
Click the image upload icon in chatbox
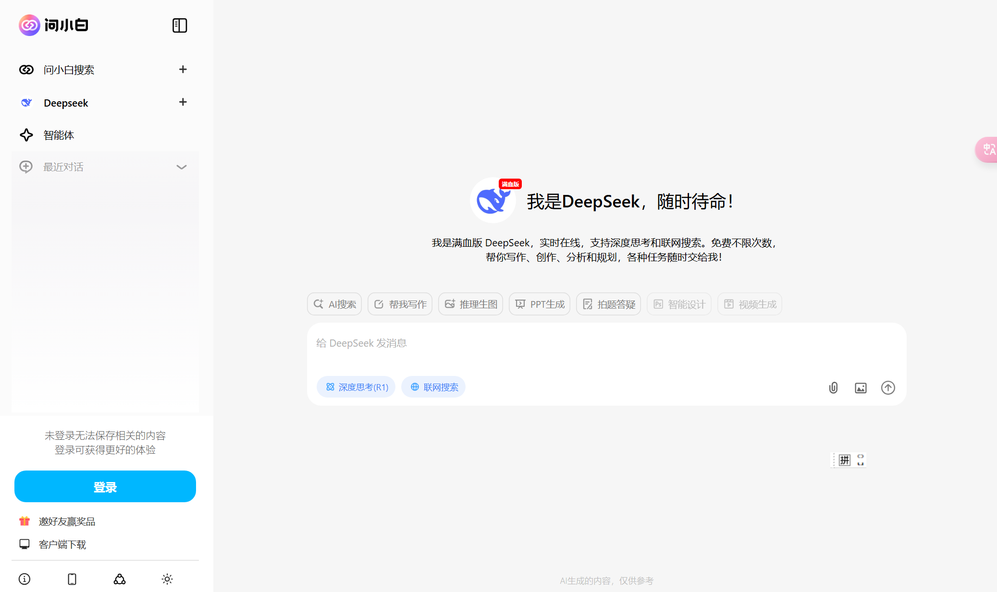pos(861,387)
